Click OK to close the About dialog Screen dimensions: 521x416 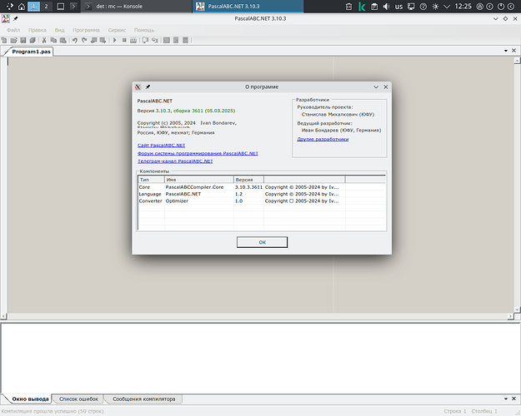coord(262,242)
